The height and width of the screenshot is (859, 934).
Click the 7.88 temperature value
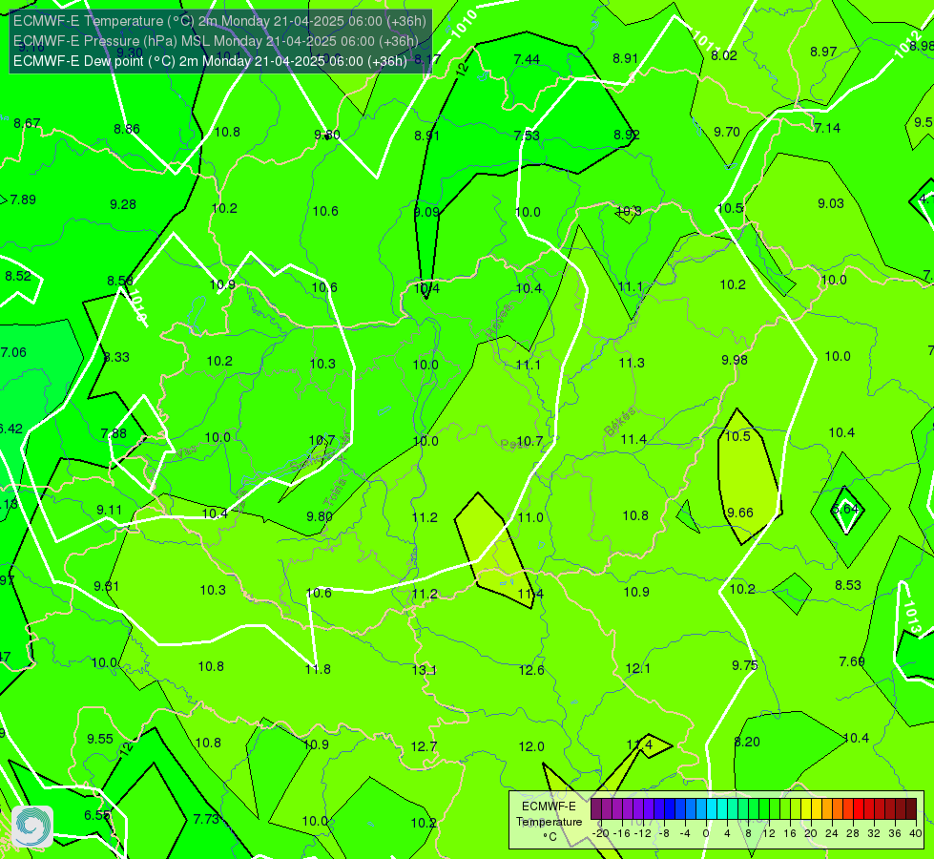tap(114, 433)
